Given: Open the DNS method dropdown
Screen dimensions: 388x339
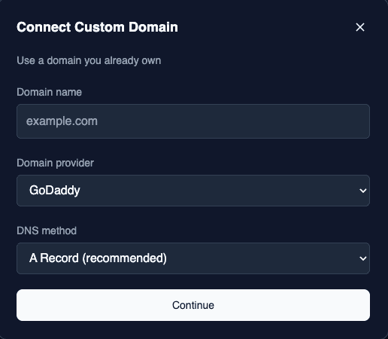Looking at the screenshot, I should [193, 258].
